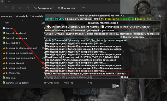
Task: Open the Помощь tab
Action: pyautogui.click(x=114, y=34)
